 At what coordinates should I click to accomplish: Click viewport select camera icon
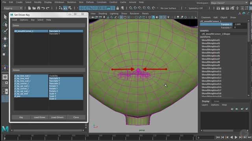[93, 17]
